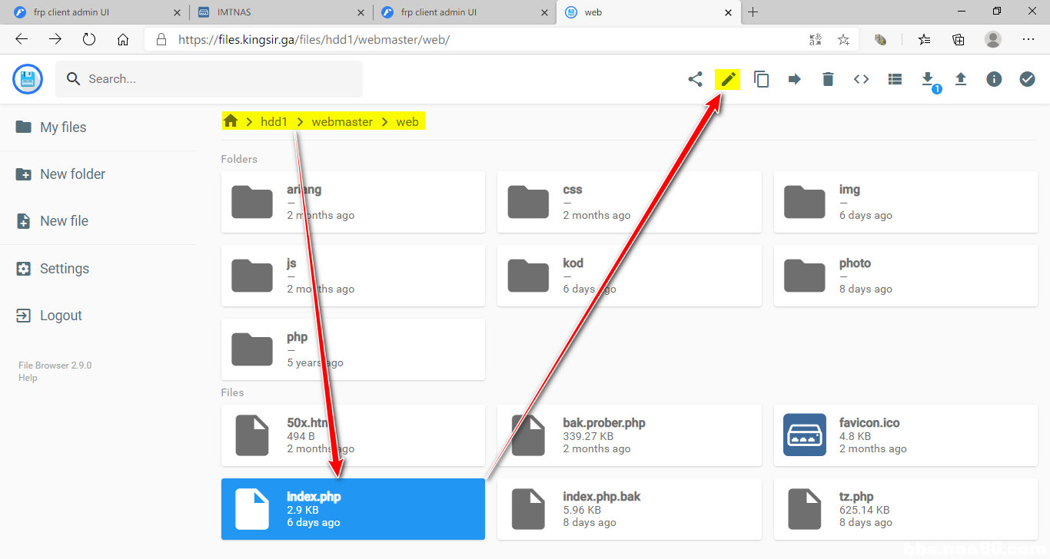Click Logout in the sidebar
Viewport: 1050px width, 559px height.
click(98, 316)
